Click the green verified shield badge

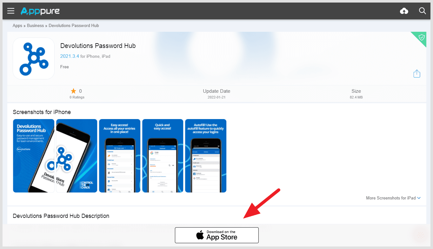click(x=421, y=37)
